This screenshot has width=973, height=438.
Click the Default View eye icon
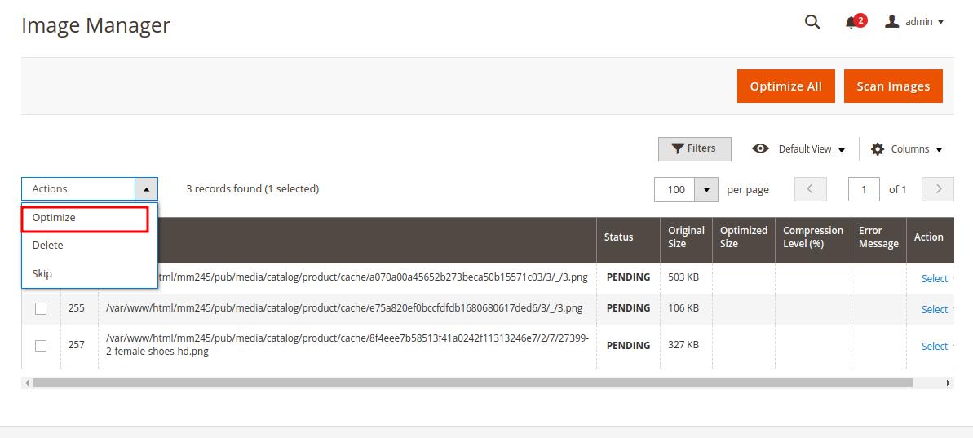[x=761, y=149]
